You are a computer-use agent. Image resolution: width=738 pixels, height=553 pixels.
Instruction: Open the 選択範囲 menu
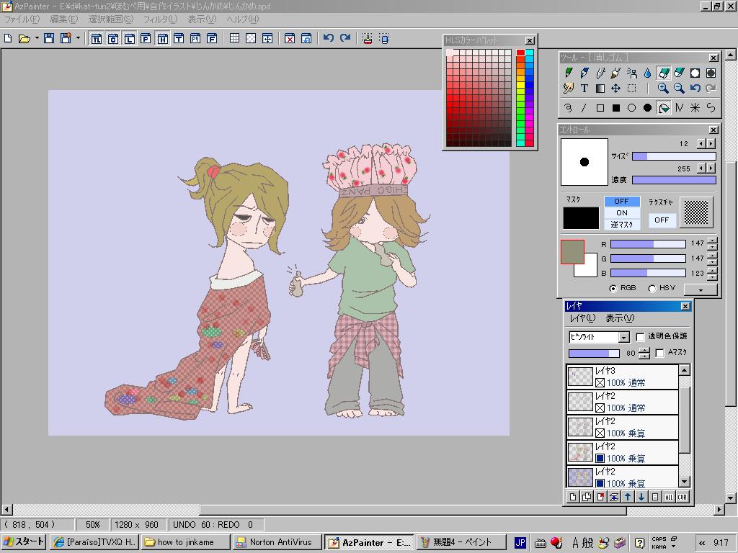click(110, 19)
